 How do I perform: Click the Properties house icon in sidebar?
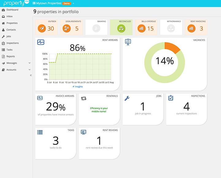click(x=3, y=23)
